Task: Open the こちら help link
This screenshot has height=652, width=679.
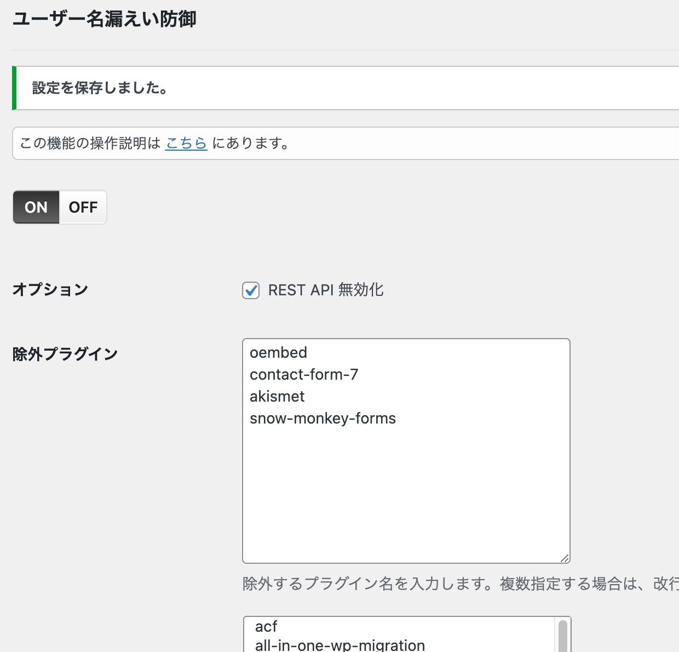Action: (186, 143)
